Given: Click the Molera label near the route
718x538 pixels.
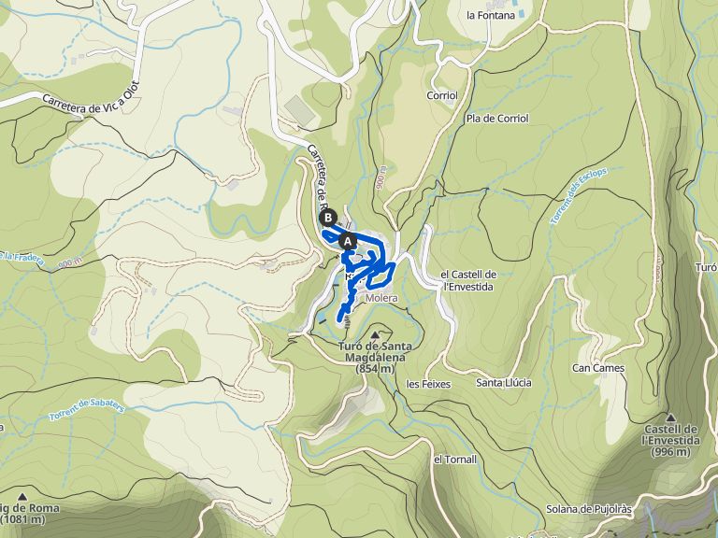Looking at the screenshot, I should [x=381, y=298].
